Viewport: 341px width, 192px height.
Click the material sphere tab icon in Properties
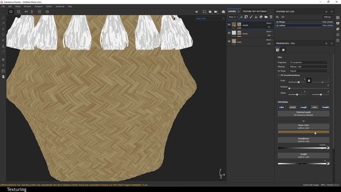click(x=283, y=50)
